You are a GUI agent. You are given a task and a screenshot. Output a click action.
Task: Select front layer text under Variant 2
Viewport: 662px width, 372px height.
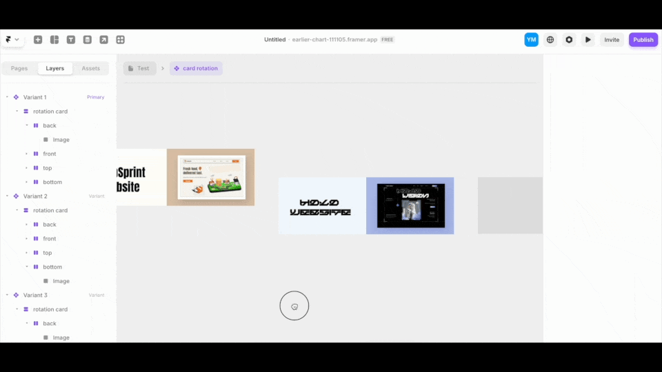[x=50, y=239]
